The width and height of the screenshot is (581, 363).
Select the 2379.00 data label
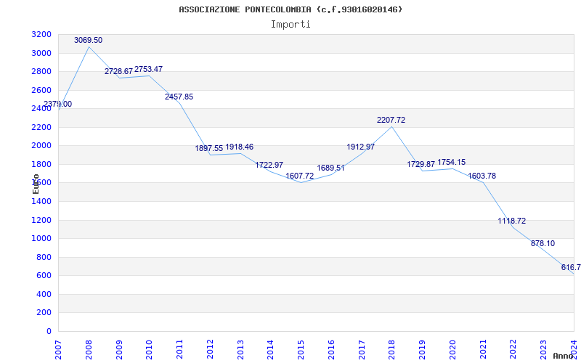point(58,104)
